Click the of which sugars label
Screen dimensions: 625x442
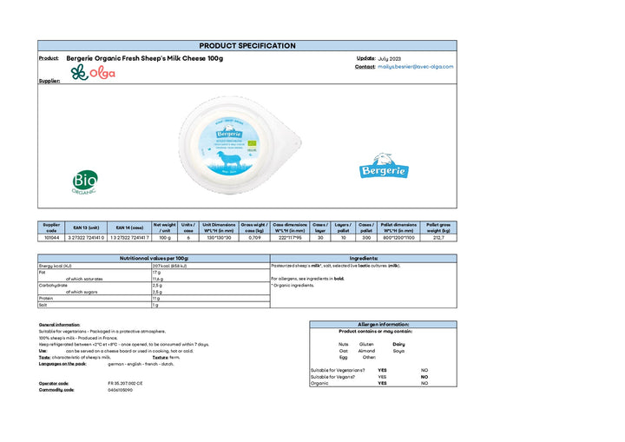pyautogui.click(x=82, y=292)
